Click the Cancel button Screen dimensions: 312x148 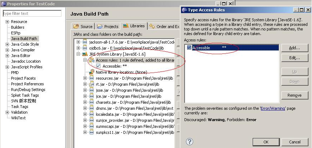point(295,142)
